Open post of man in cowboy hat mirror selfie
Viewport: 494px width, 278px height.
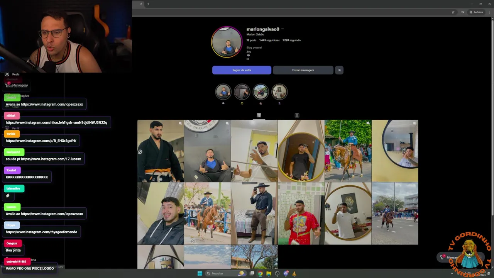[254, 214]
